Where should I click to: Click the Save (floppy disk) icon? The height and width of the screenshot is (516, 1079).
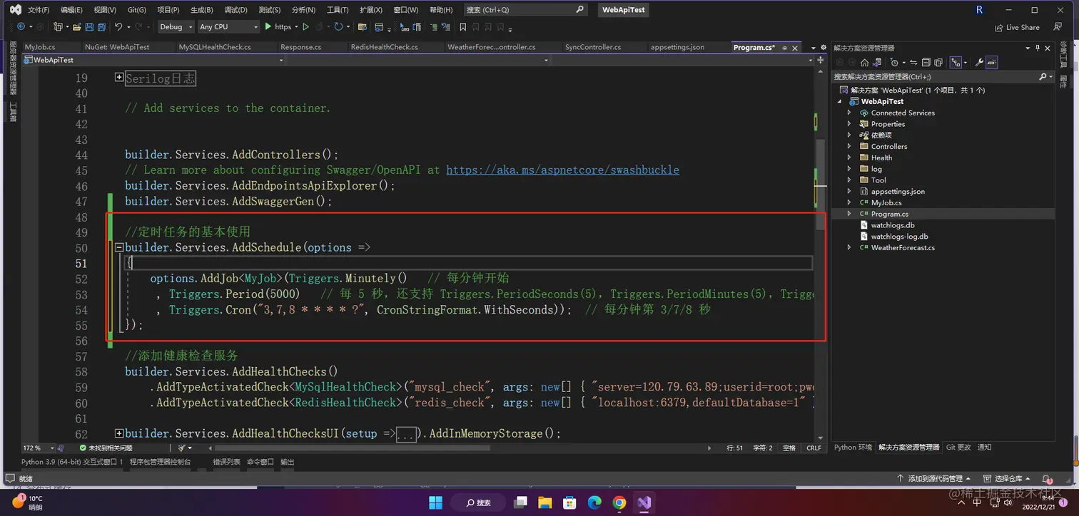click(89, 26)
